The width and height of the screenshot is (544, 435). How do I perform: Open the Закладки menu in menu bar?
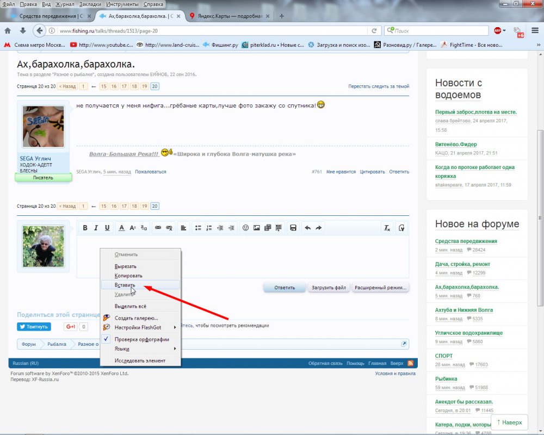point(89,4)
